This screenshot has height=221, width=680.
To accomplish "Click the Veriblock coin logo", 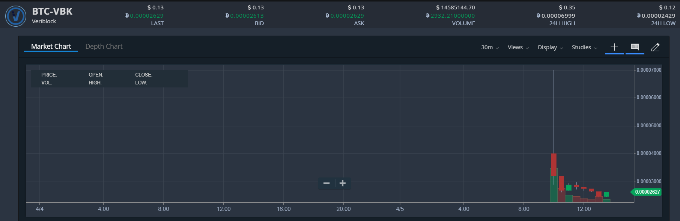I will click(x=16, y=16).
